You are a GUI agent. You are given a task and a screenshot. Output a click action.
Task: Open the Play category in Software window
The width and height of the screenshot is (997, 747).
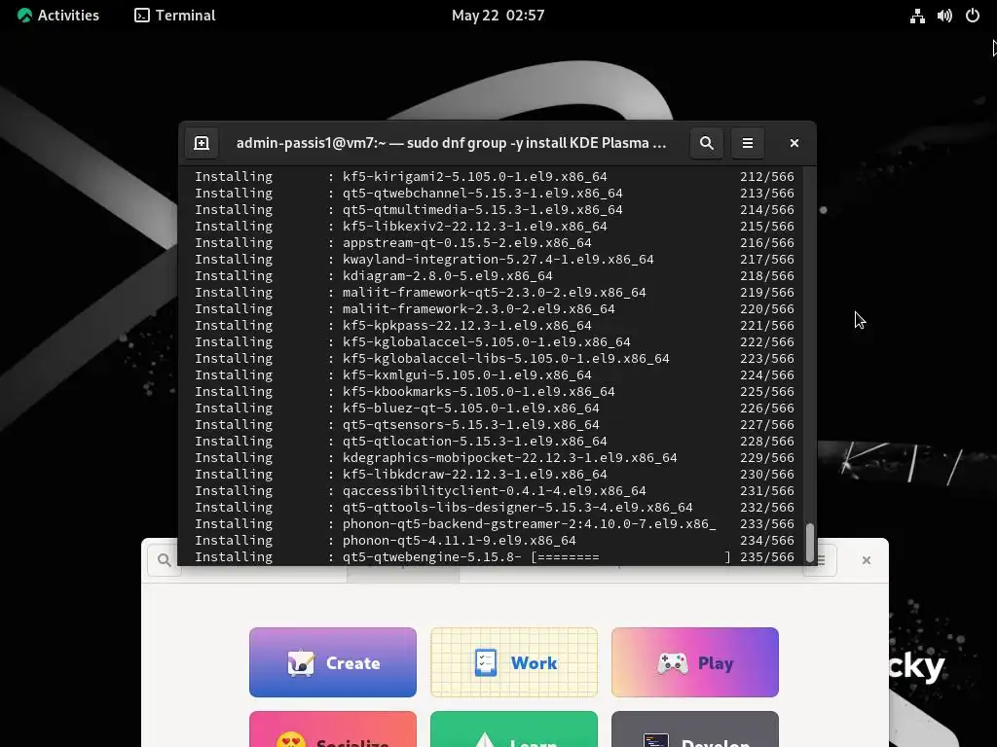(695, 662)
